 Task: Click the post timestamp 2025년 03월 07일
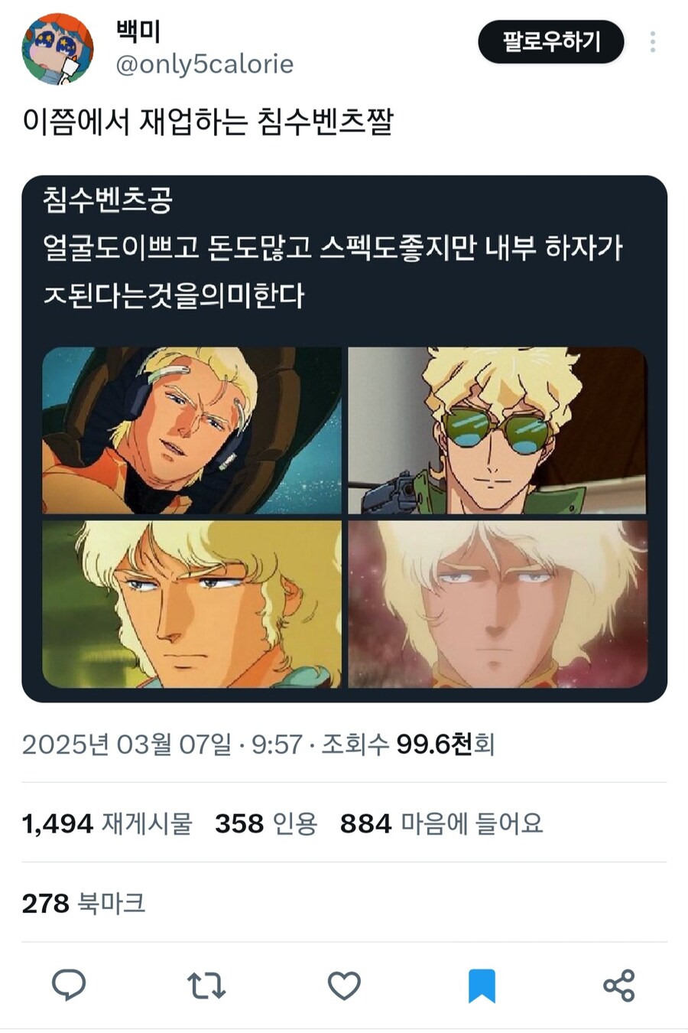[126, 744]
